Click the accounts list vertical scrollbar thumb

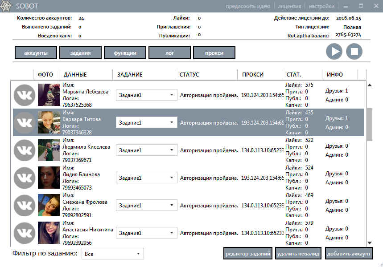369,124
